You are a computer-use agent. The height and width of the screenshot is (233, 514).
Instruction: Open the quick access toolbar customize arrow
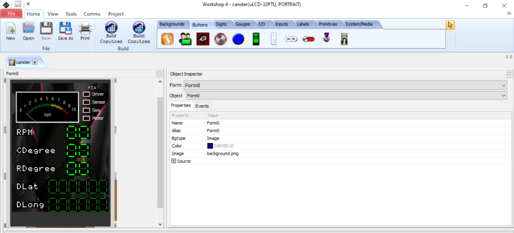[x=28, y=4]
